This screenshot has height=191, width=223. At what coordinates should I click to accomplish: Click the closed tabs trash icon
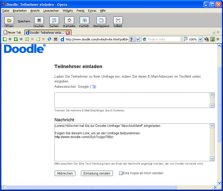point(213,32)
